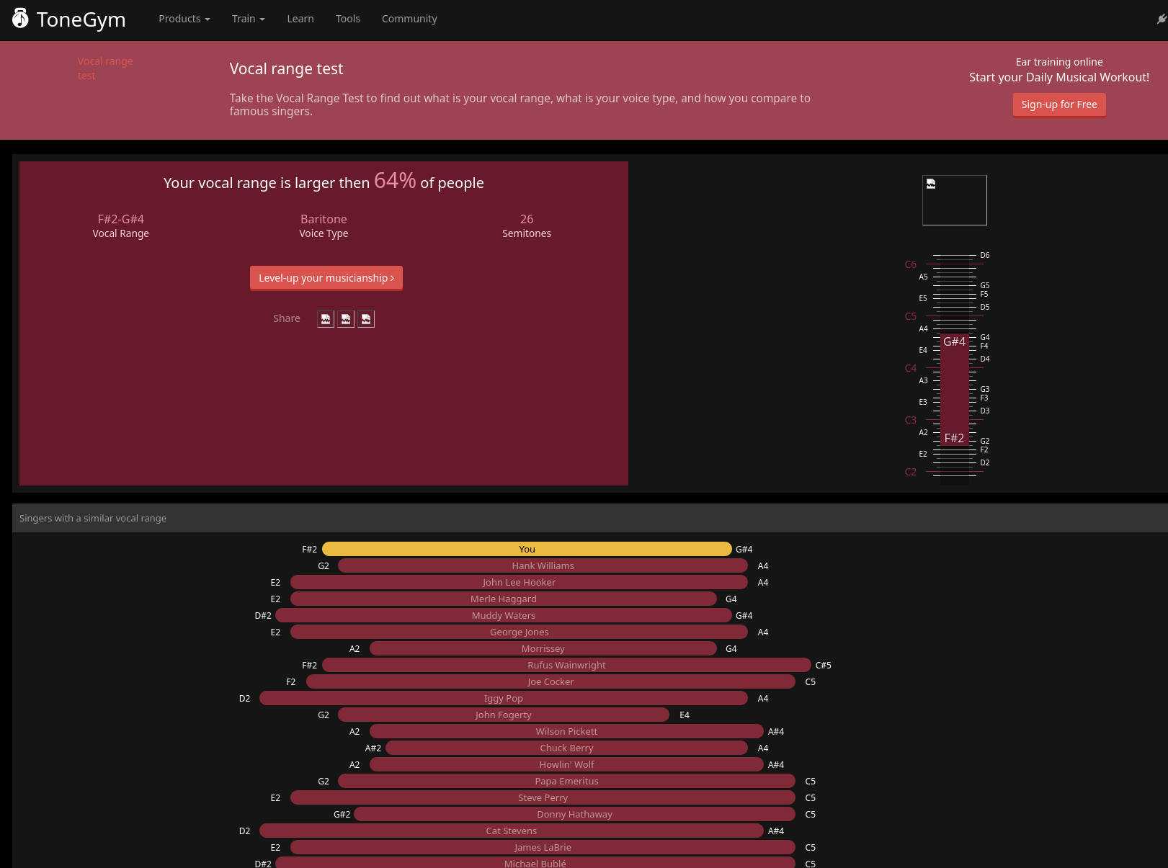This screenshot has height=868, width=1168.
Task: Select the Cat Stevens range bar
Action: (512, 831)
